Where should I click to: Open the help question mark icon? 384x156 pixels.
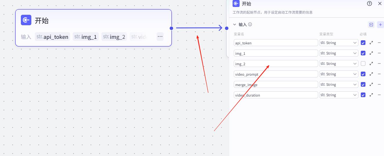tap(369, 3)
